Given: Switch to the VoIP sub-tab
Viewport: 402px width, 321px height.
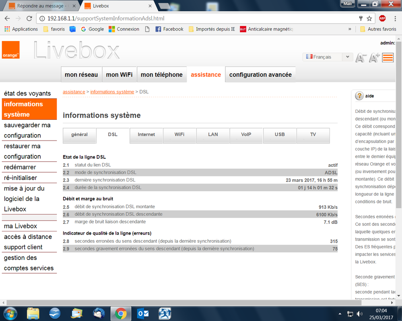Looking at the screenshot, I should coord(246,135).
